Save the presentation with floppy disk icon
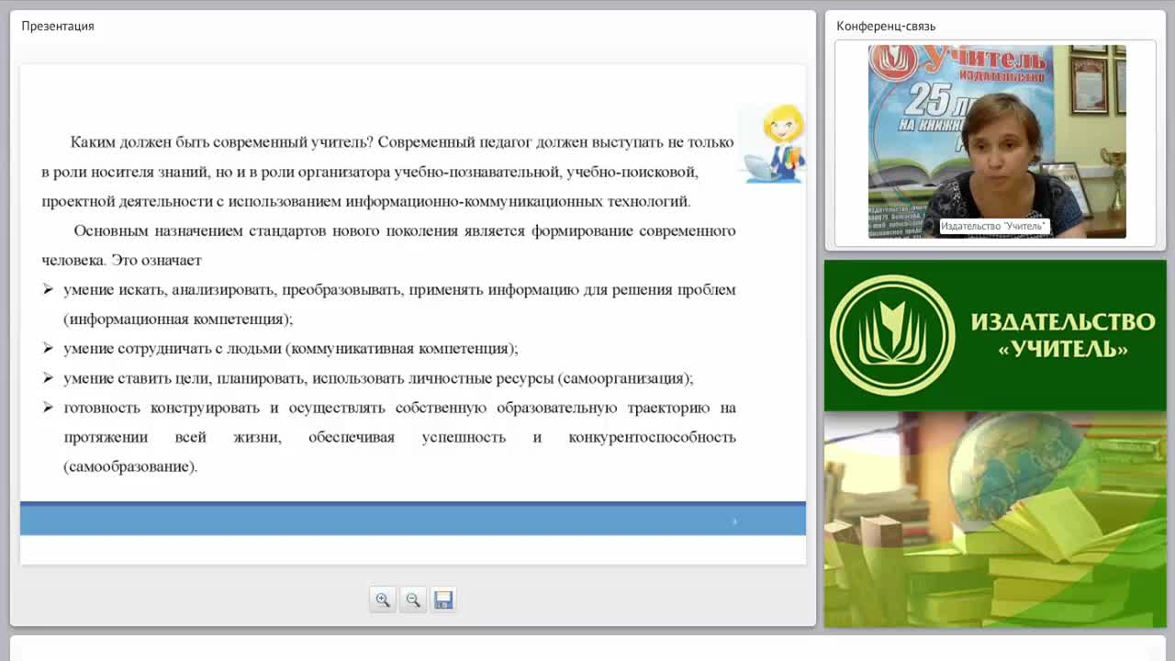 [443, 599]
